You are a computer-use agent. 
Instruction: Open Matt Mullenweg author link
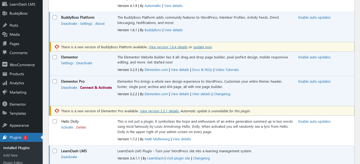(157, 139)
